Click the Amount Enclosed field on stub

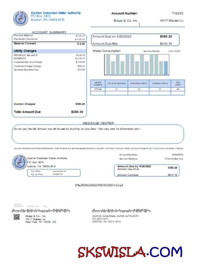pyautogui.click(x=147, y=175)
